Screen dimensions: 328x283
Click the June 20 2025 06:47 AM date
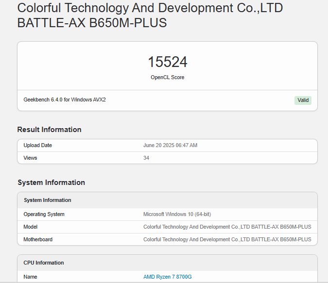(170, 145)
